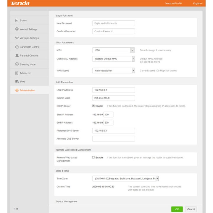This screenshot has height=213, width=213.
Task: Click the Internet Settings globe icon
Action: coord(17,29)
